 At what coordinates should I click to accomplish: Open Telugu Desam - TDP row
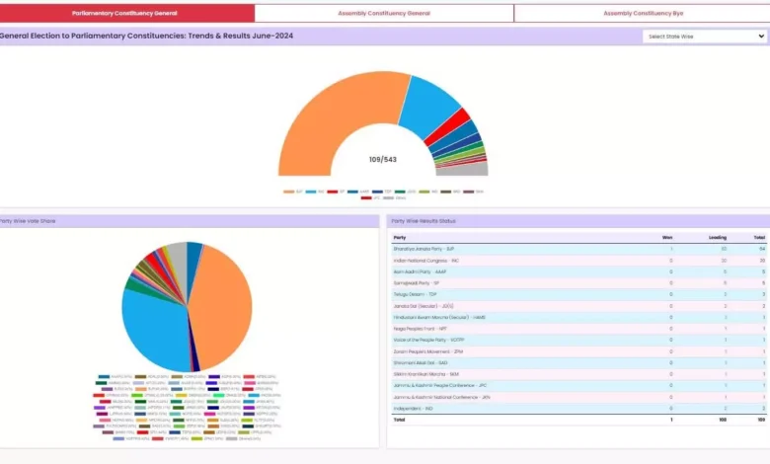pos(578,294)
